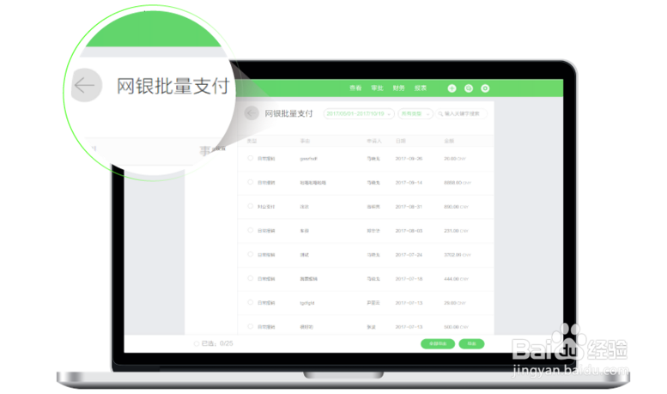Screen dimensions: 667x394
Task: Switch to the 报表 tab
Action: point(421,88)
